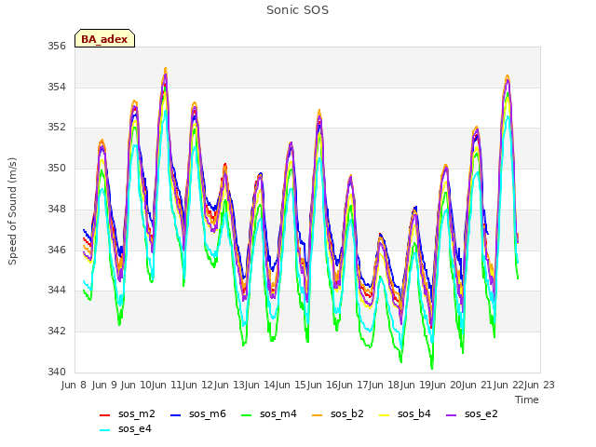Click the green sos_m4 legend color marker
This screenshot has width=596, height=447.
246,415
